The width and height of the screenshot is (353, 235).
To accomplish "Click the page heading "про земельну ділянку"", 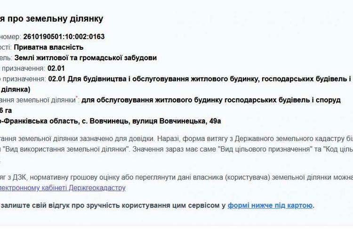I will pos(56,19).
